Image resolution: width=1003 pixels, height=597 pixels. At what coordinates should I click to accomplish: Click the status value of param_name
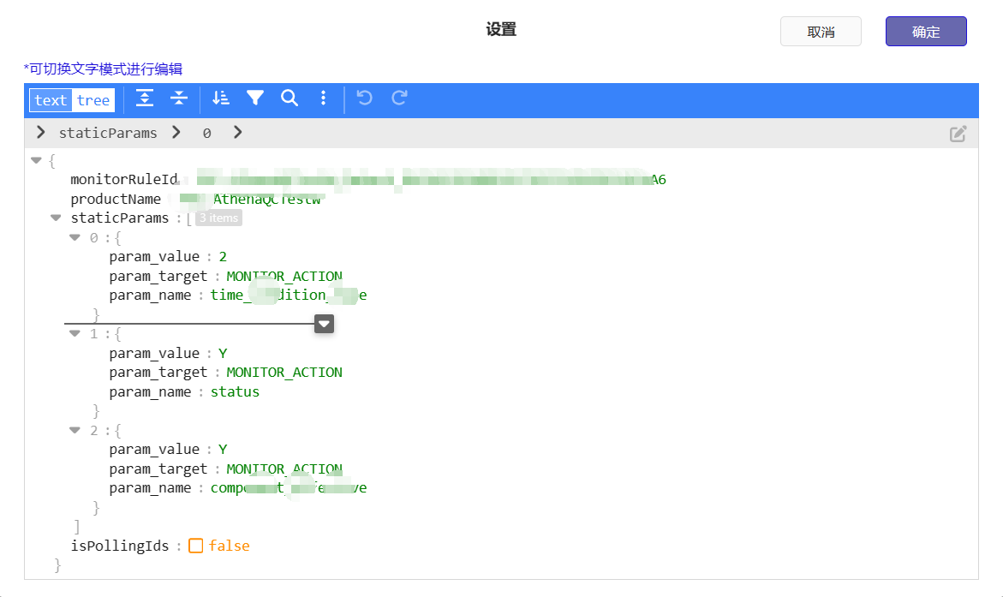click(235, 391)
